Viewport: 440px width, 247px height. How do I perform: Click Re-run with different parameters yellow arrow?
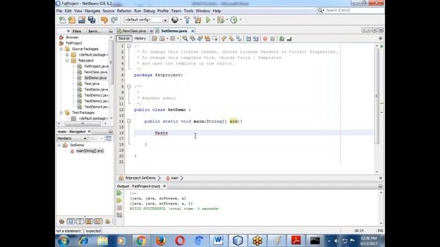pyautogui.click(x=119, y=200)
